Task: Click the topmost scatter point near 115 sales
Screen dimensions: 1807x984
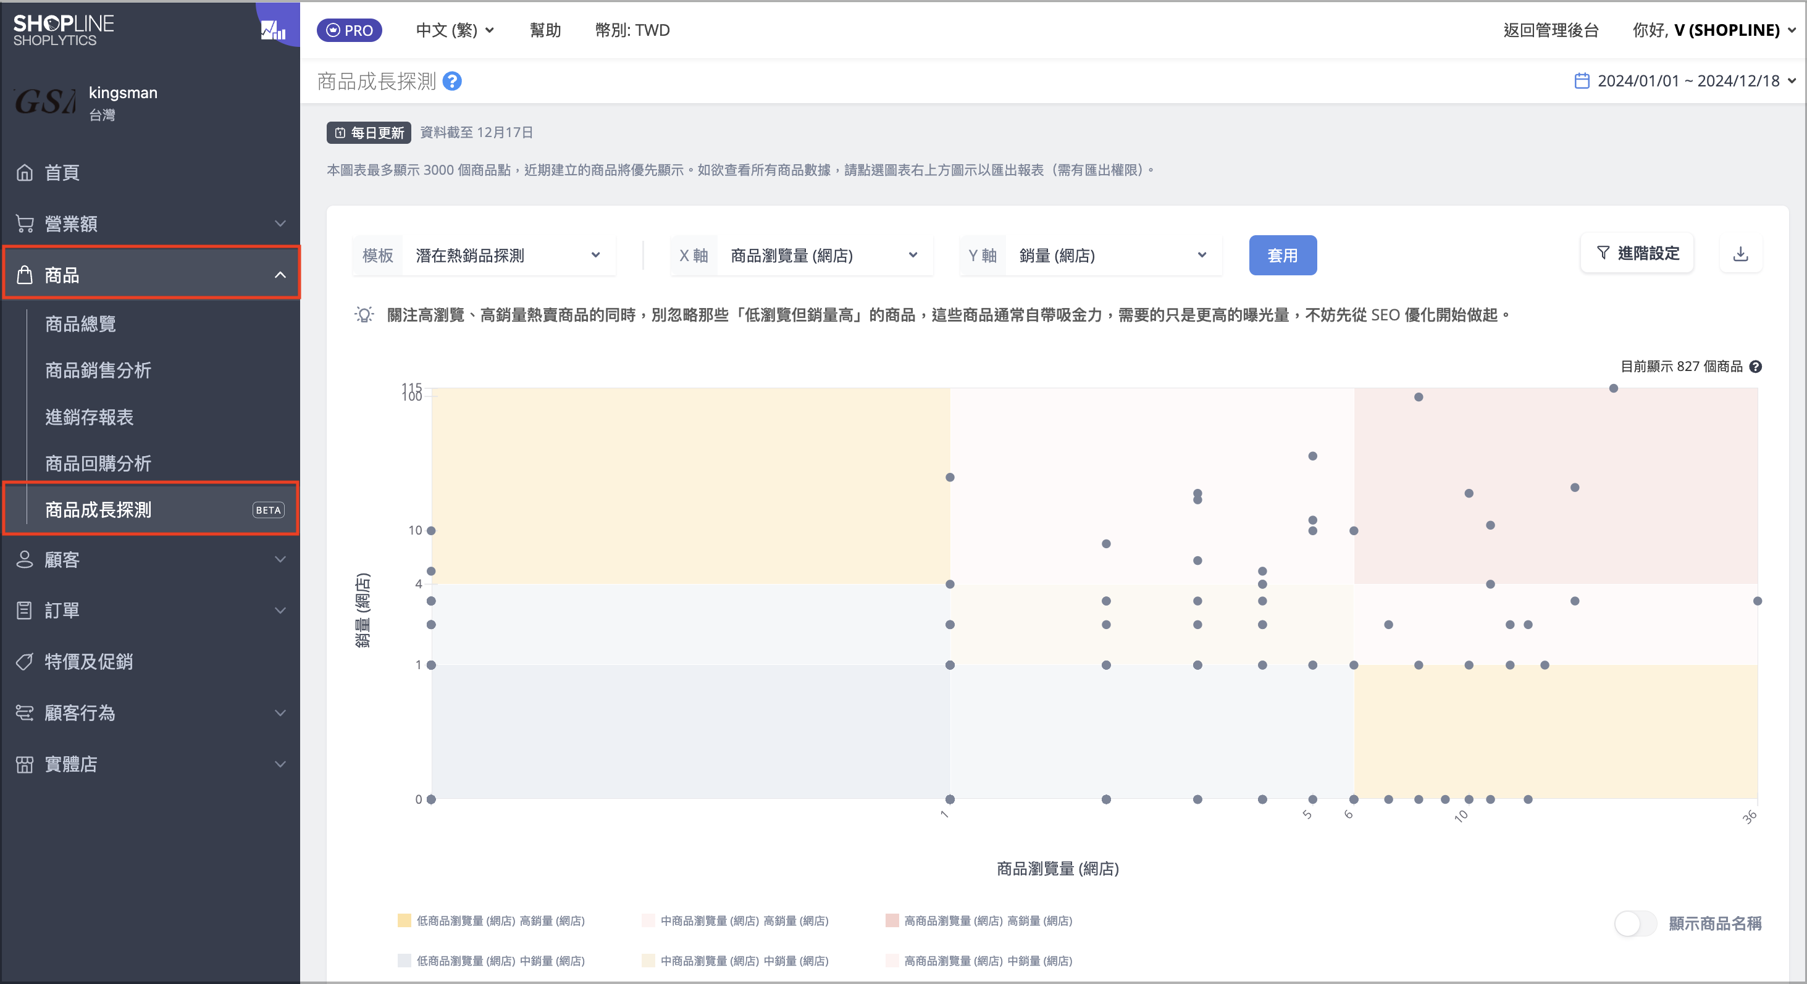Action: [1613, 388]
